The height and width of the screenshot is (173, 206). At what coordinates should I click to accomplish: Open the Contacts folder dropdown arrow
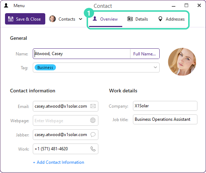[x=81, y=19]
